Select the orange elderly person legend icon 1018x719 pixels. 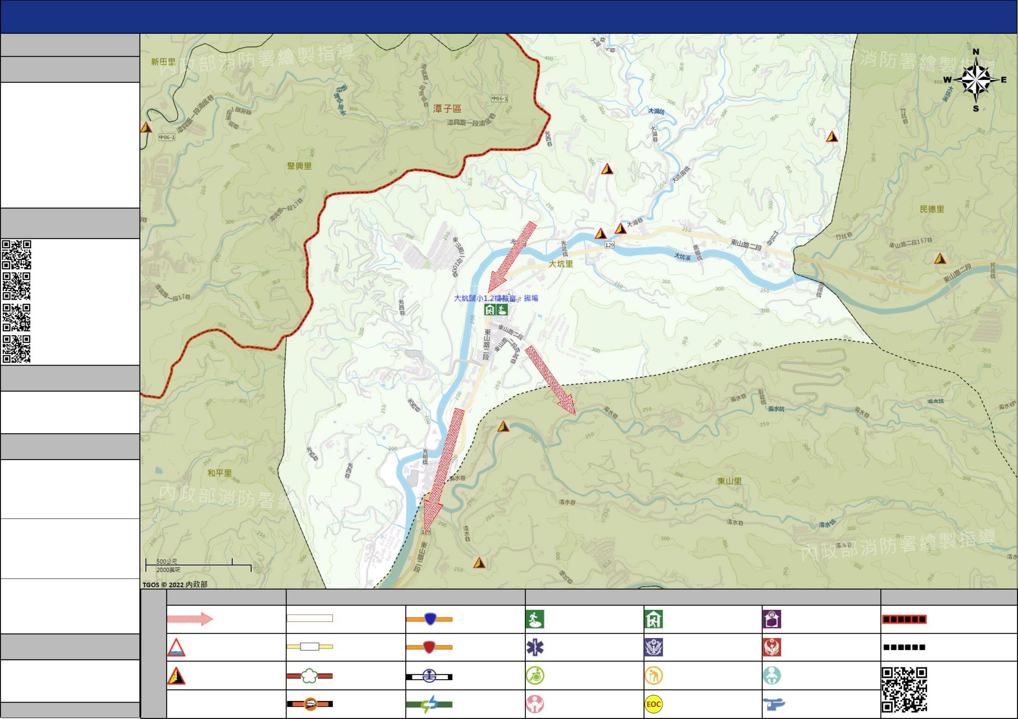(x=653, y=676)
